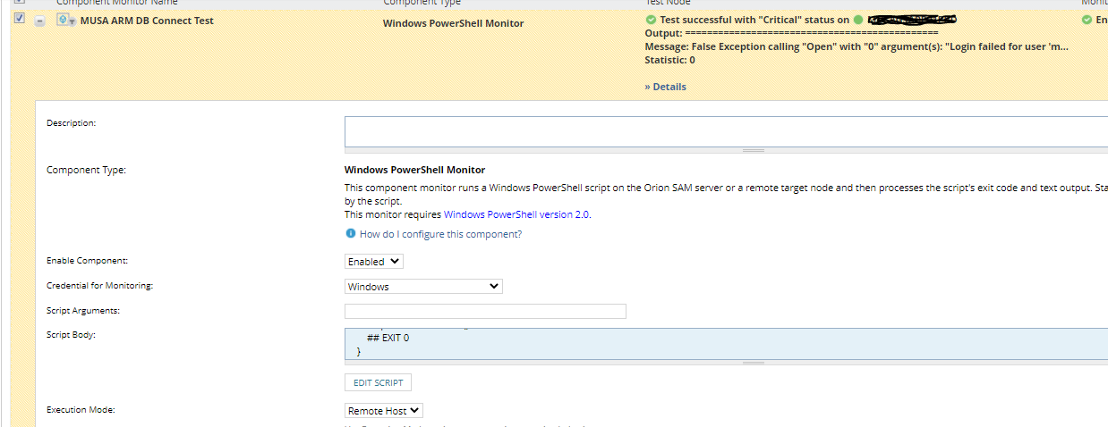This screenshot has height=427, width=1108.
Task: Click the Windows PowerShell Monitor type cell
Action: pos(454,23)
